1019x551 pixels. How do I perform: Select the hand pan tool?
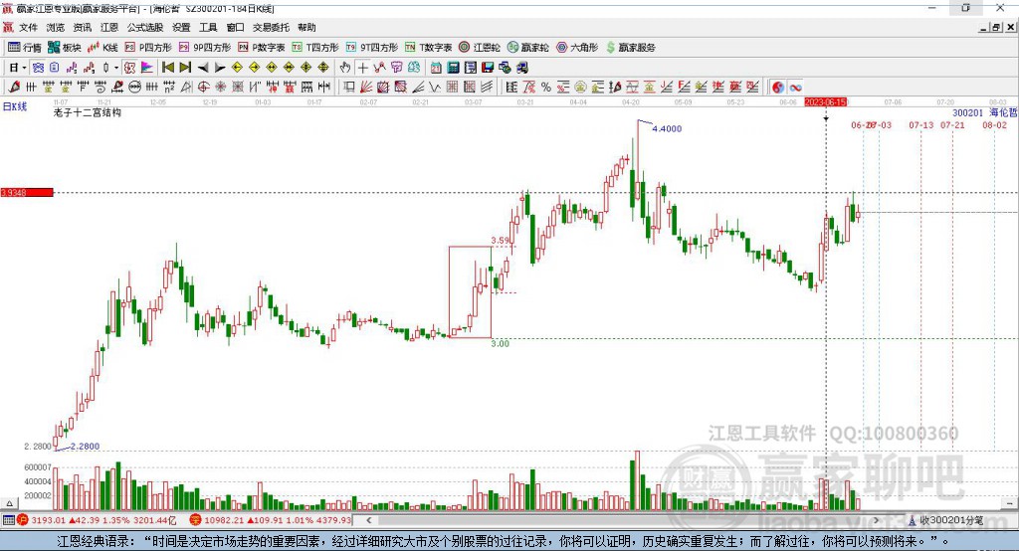click(345, 68)
